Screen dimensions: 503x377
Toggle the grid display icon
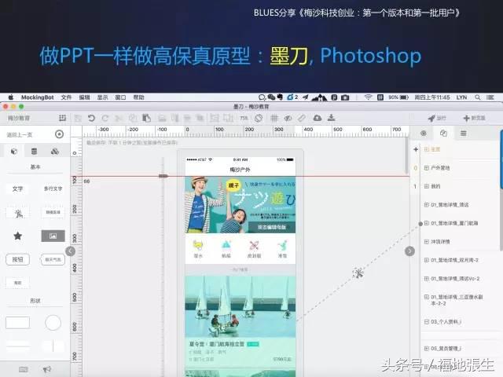(274, 118)
